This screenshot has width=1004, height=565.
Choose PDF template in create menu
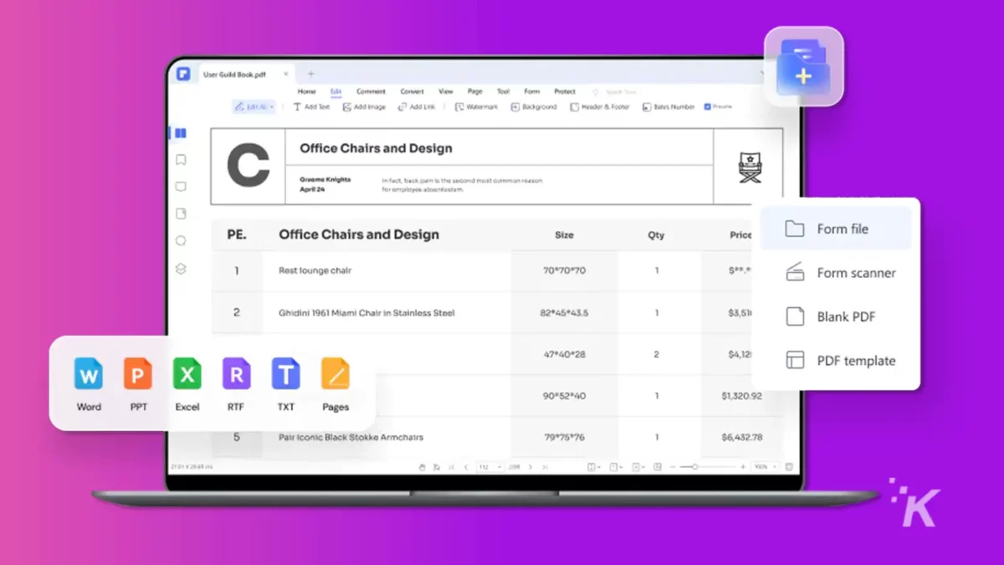pos(840,361)
